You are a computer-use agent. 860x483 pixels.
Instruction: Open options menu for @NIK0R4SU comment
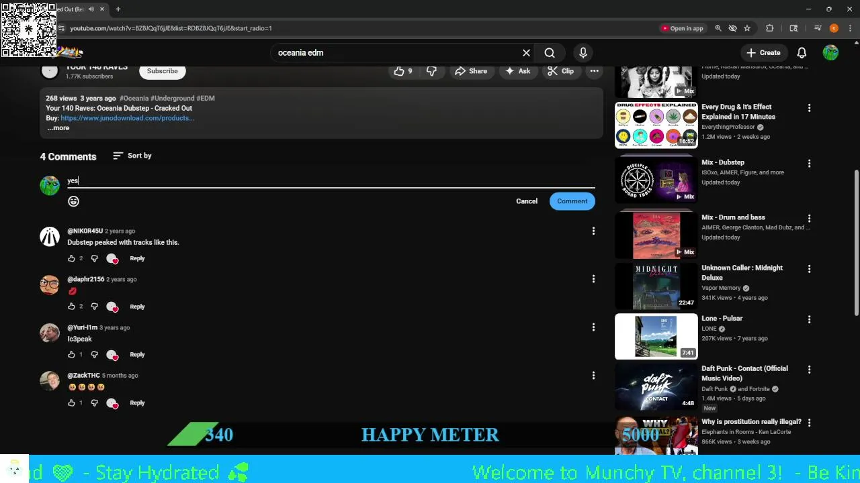pyautogui.click(x=593, y=231)
